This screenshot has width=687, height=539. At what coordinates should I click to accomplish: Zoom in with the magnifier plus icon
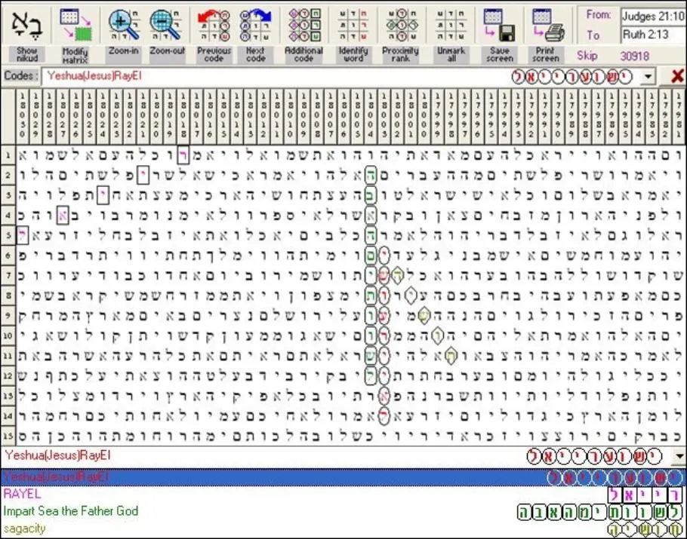pos(124,25)
